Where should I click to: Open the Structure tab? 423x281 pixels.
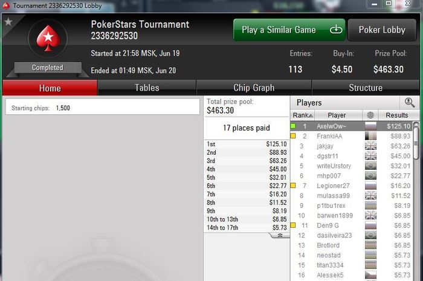pyautogui.click(x=366, y=88)
